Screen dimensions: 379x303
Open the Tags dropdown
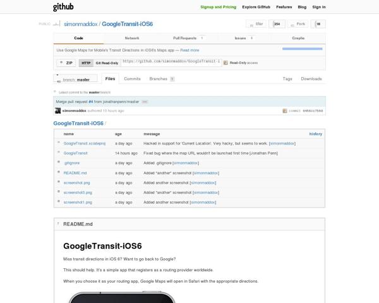[x=287, y=79]
